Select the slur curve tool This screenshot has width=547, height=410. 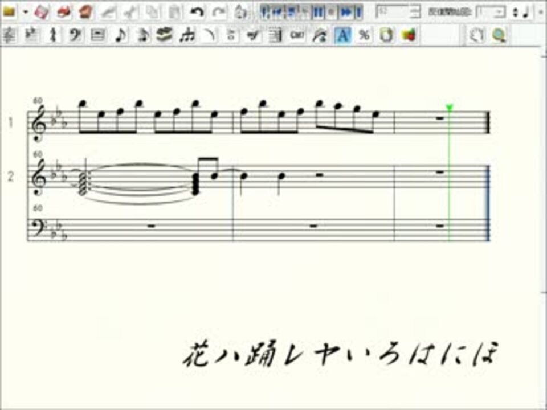pyautogui.click(x=209, y=35)
